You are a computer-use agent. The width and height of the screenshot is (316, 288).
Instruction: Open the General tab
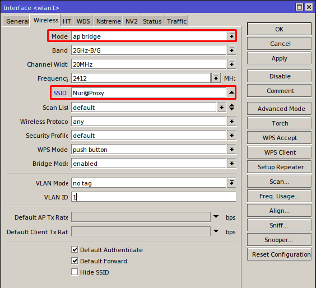tap(17, 21)
